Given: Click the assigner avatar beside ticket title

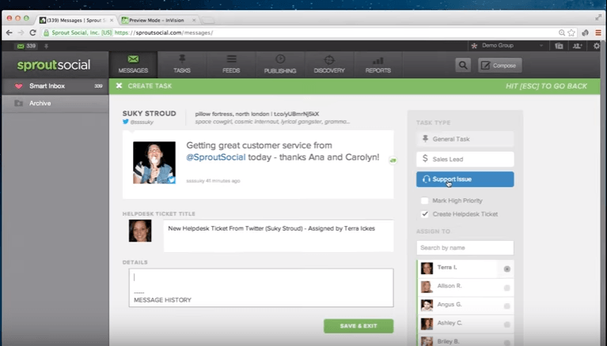Looking at the screenshot, I should click(x=140, y=231).
